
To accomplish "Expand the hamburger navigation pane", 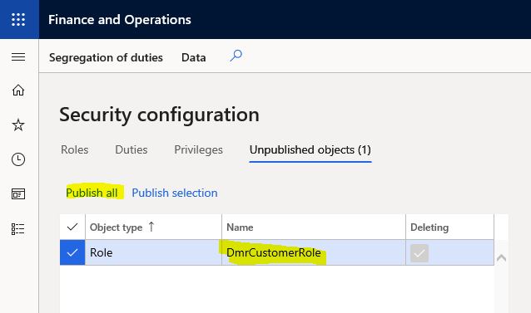I will click(18, 56).
